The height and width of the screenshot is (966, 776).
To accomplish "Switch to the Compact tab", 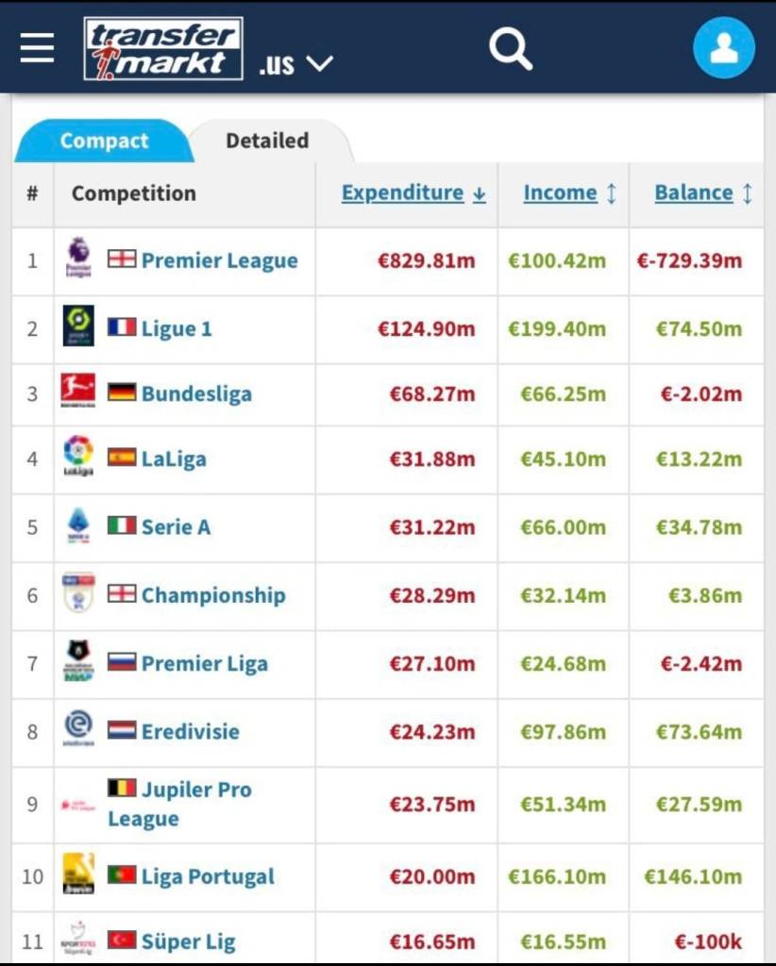I will pyautogui.click(x=104, y=141).
